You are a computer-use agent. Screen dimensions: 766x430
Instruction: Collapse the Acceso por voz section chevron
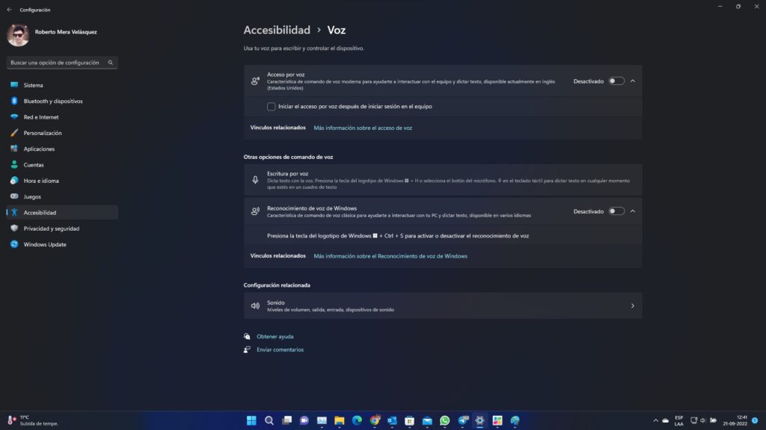pyautogui.click(x=633, y=81)
